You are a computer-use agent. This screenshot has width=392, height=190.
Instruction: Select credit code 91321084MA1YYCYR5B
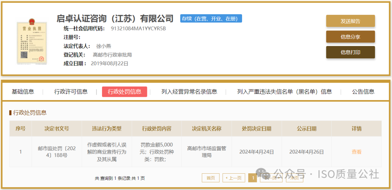tap(138, 28)
